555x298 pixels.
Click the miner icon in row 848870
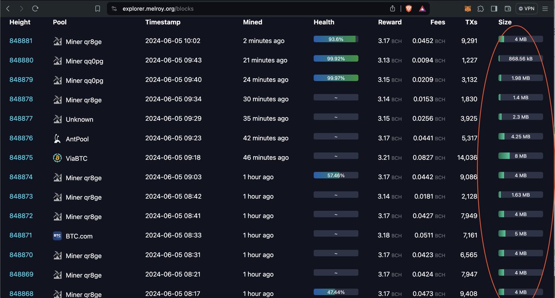click(x=57, y=255)
